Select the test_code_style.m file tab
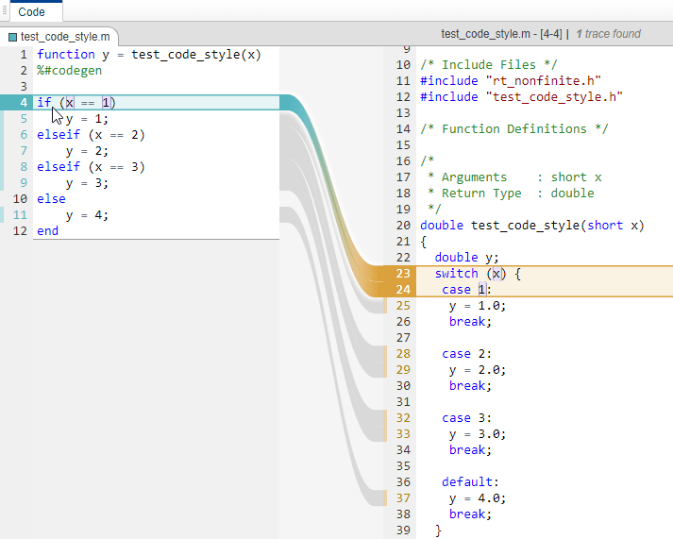Screen dimensions: 673x539 (x=59, y=37)
